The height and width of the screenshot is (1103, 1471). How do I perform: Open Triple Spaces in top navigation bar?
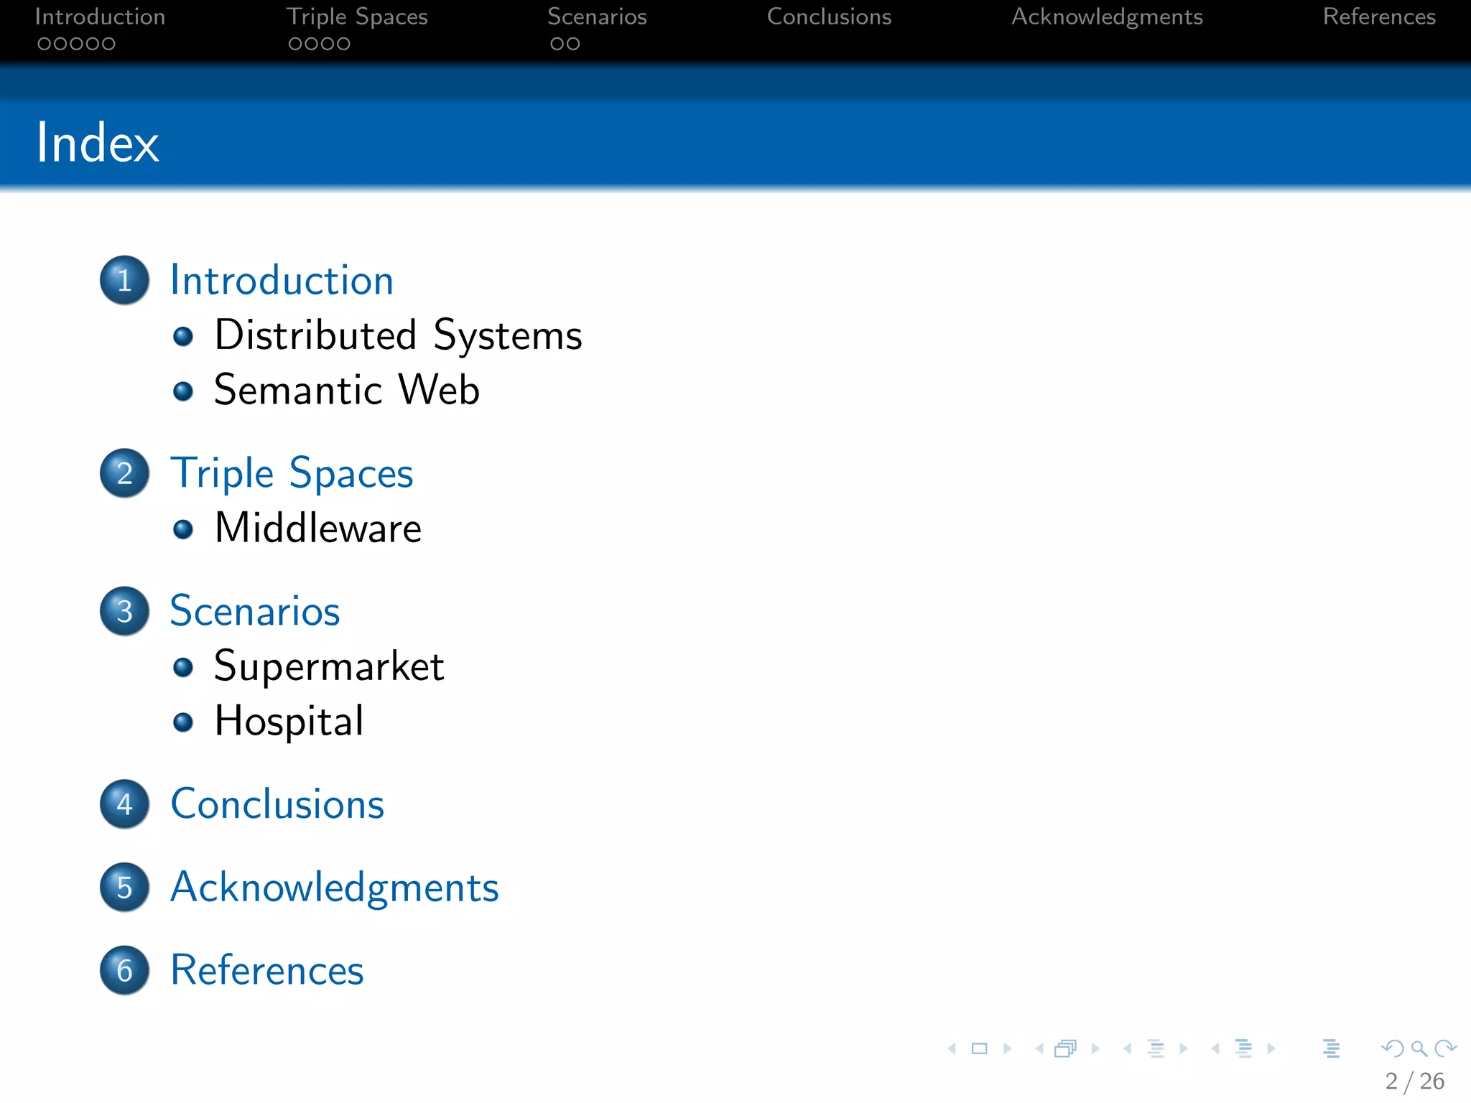coord(357,17)
